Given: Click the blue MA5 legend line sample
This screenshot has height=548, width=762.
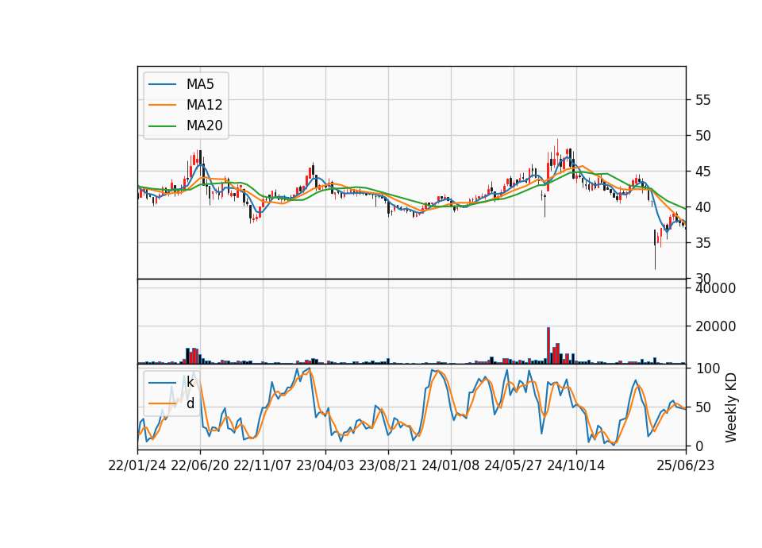Looking at the screenshot, I should point(162,84).
